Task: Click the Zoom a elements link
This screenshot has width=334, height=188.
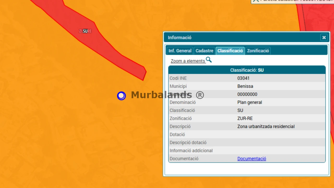Action: point(188,61)
